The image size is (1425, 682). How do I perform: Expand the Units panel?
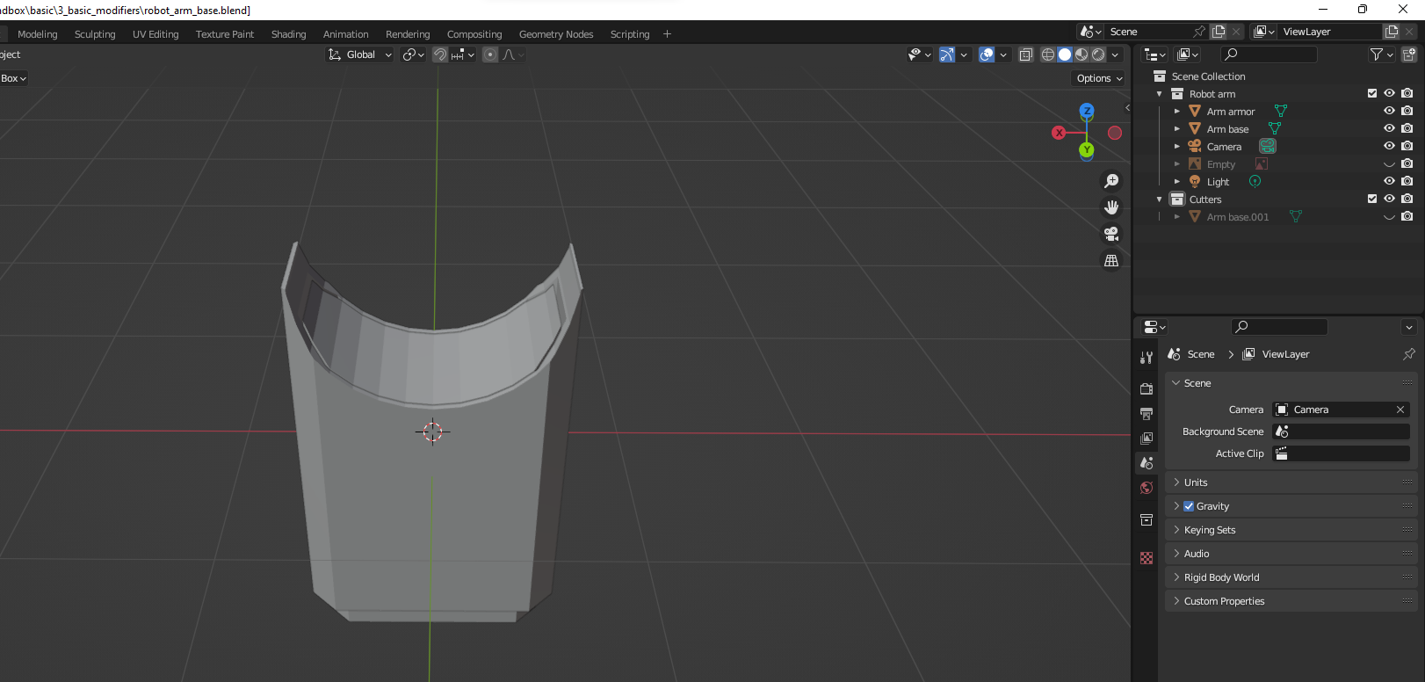pos(1196,482)
